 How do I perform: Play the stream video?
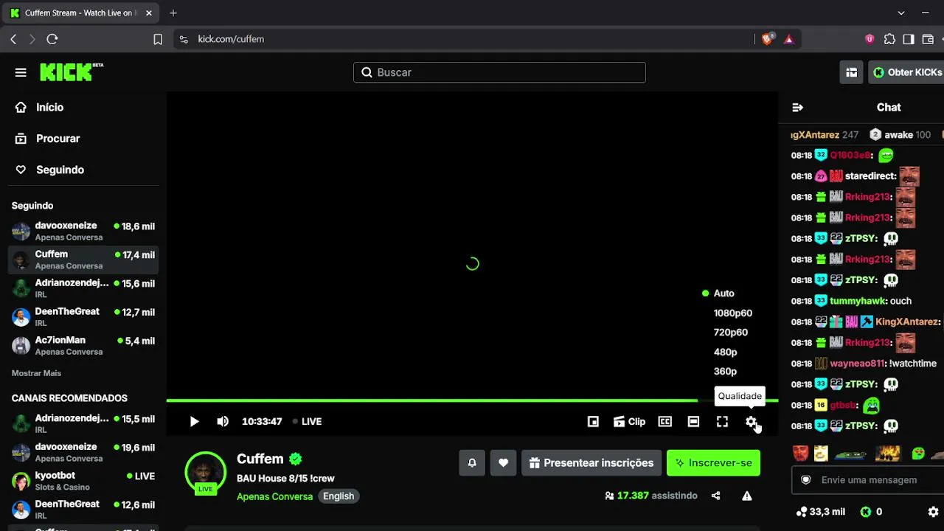[194, 421]
